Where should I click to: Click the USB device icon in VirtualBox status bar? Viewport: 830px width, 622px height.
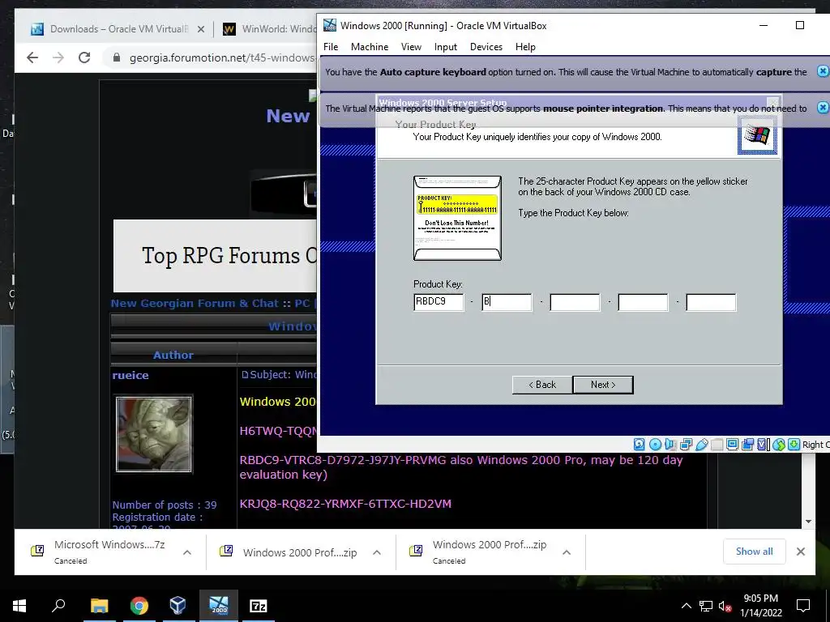pyautogui.click(x=701, y=445)
